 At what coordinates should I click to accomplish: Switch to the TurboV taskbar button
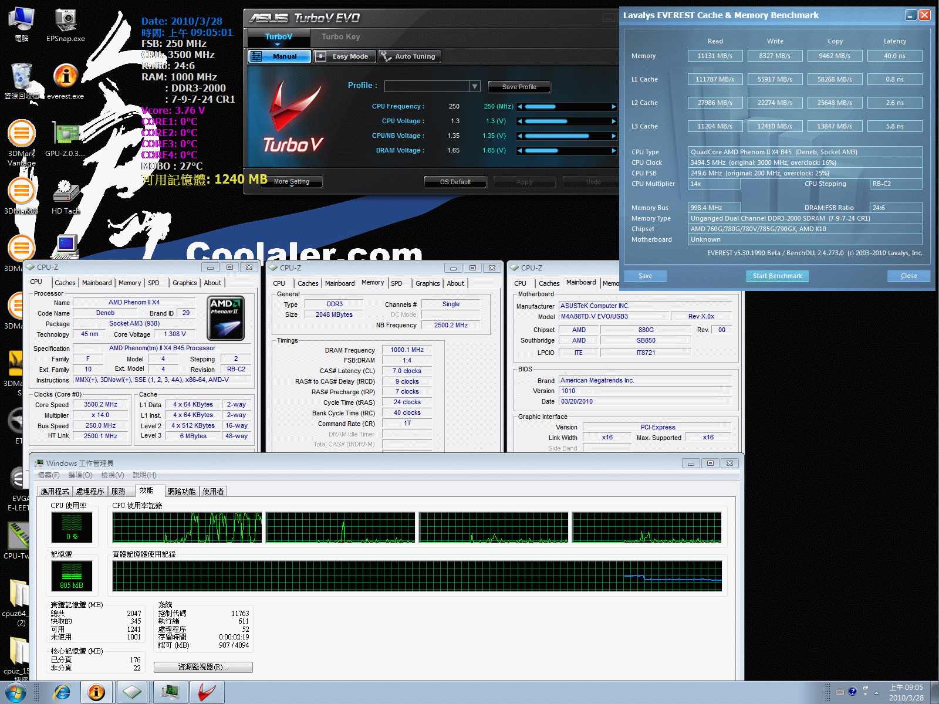207,693
